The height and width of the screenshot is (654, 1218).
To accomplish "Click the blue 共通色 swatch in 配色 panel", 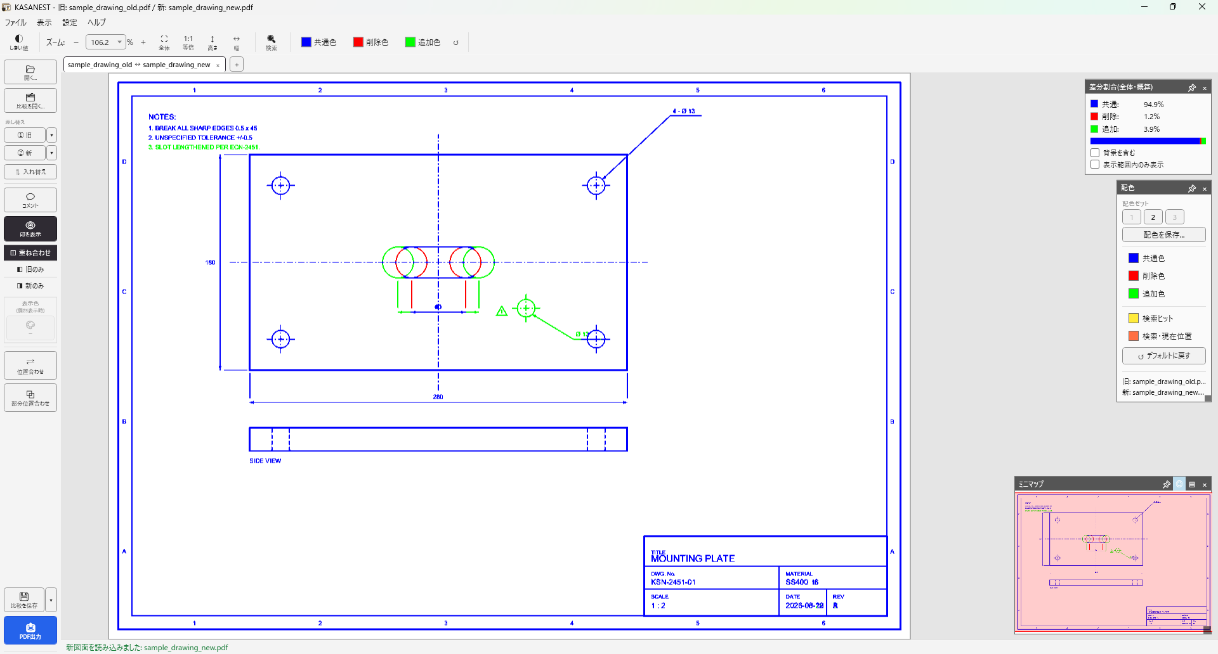I will (1134, 258).
